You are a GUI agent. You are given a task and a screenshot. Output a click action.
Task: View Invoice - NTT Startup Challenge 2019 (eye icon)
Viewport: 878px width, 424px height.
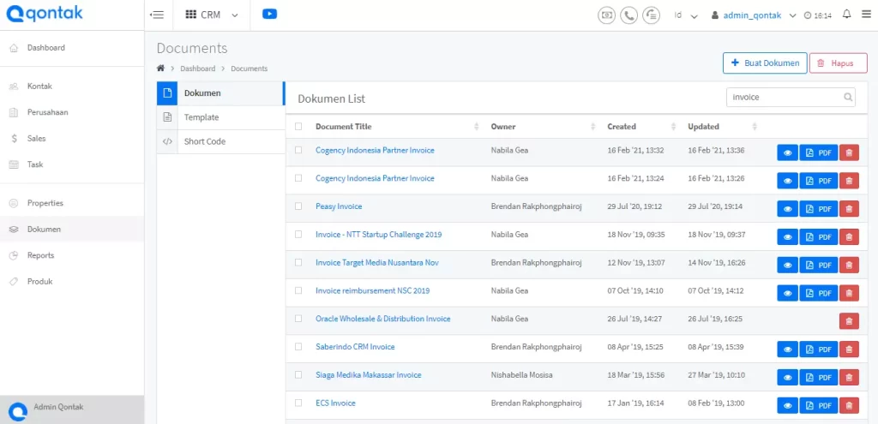pos(787,236)
